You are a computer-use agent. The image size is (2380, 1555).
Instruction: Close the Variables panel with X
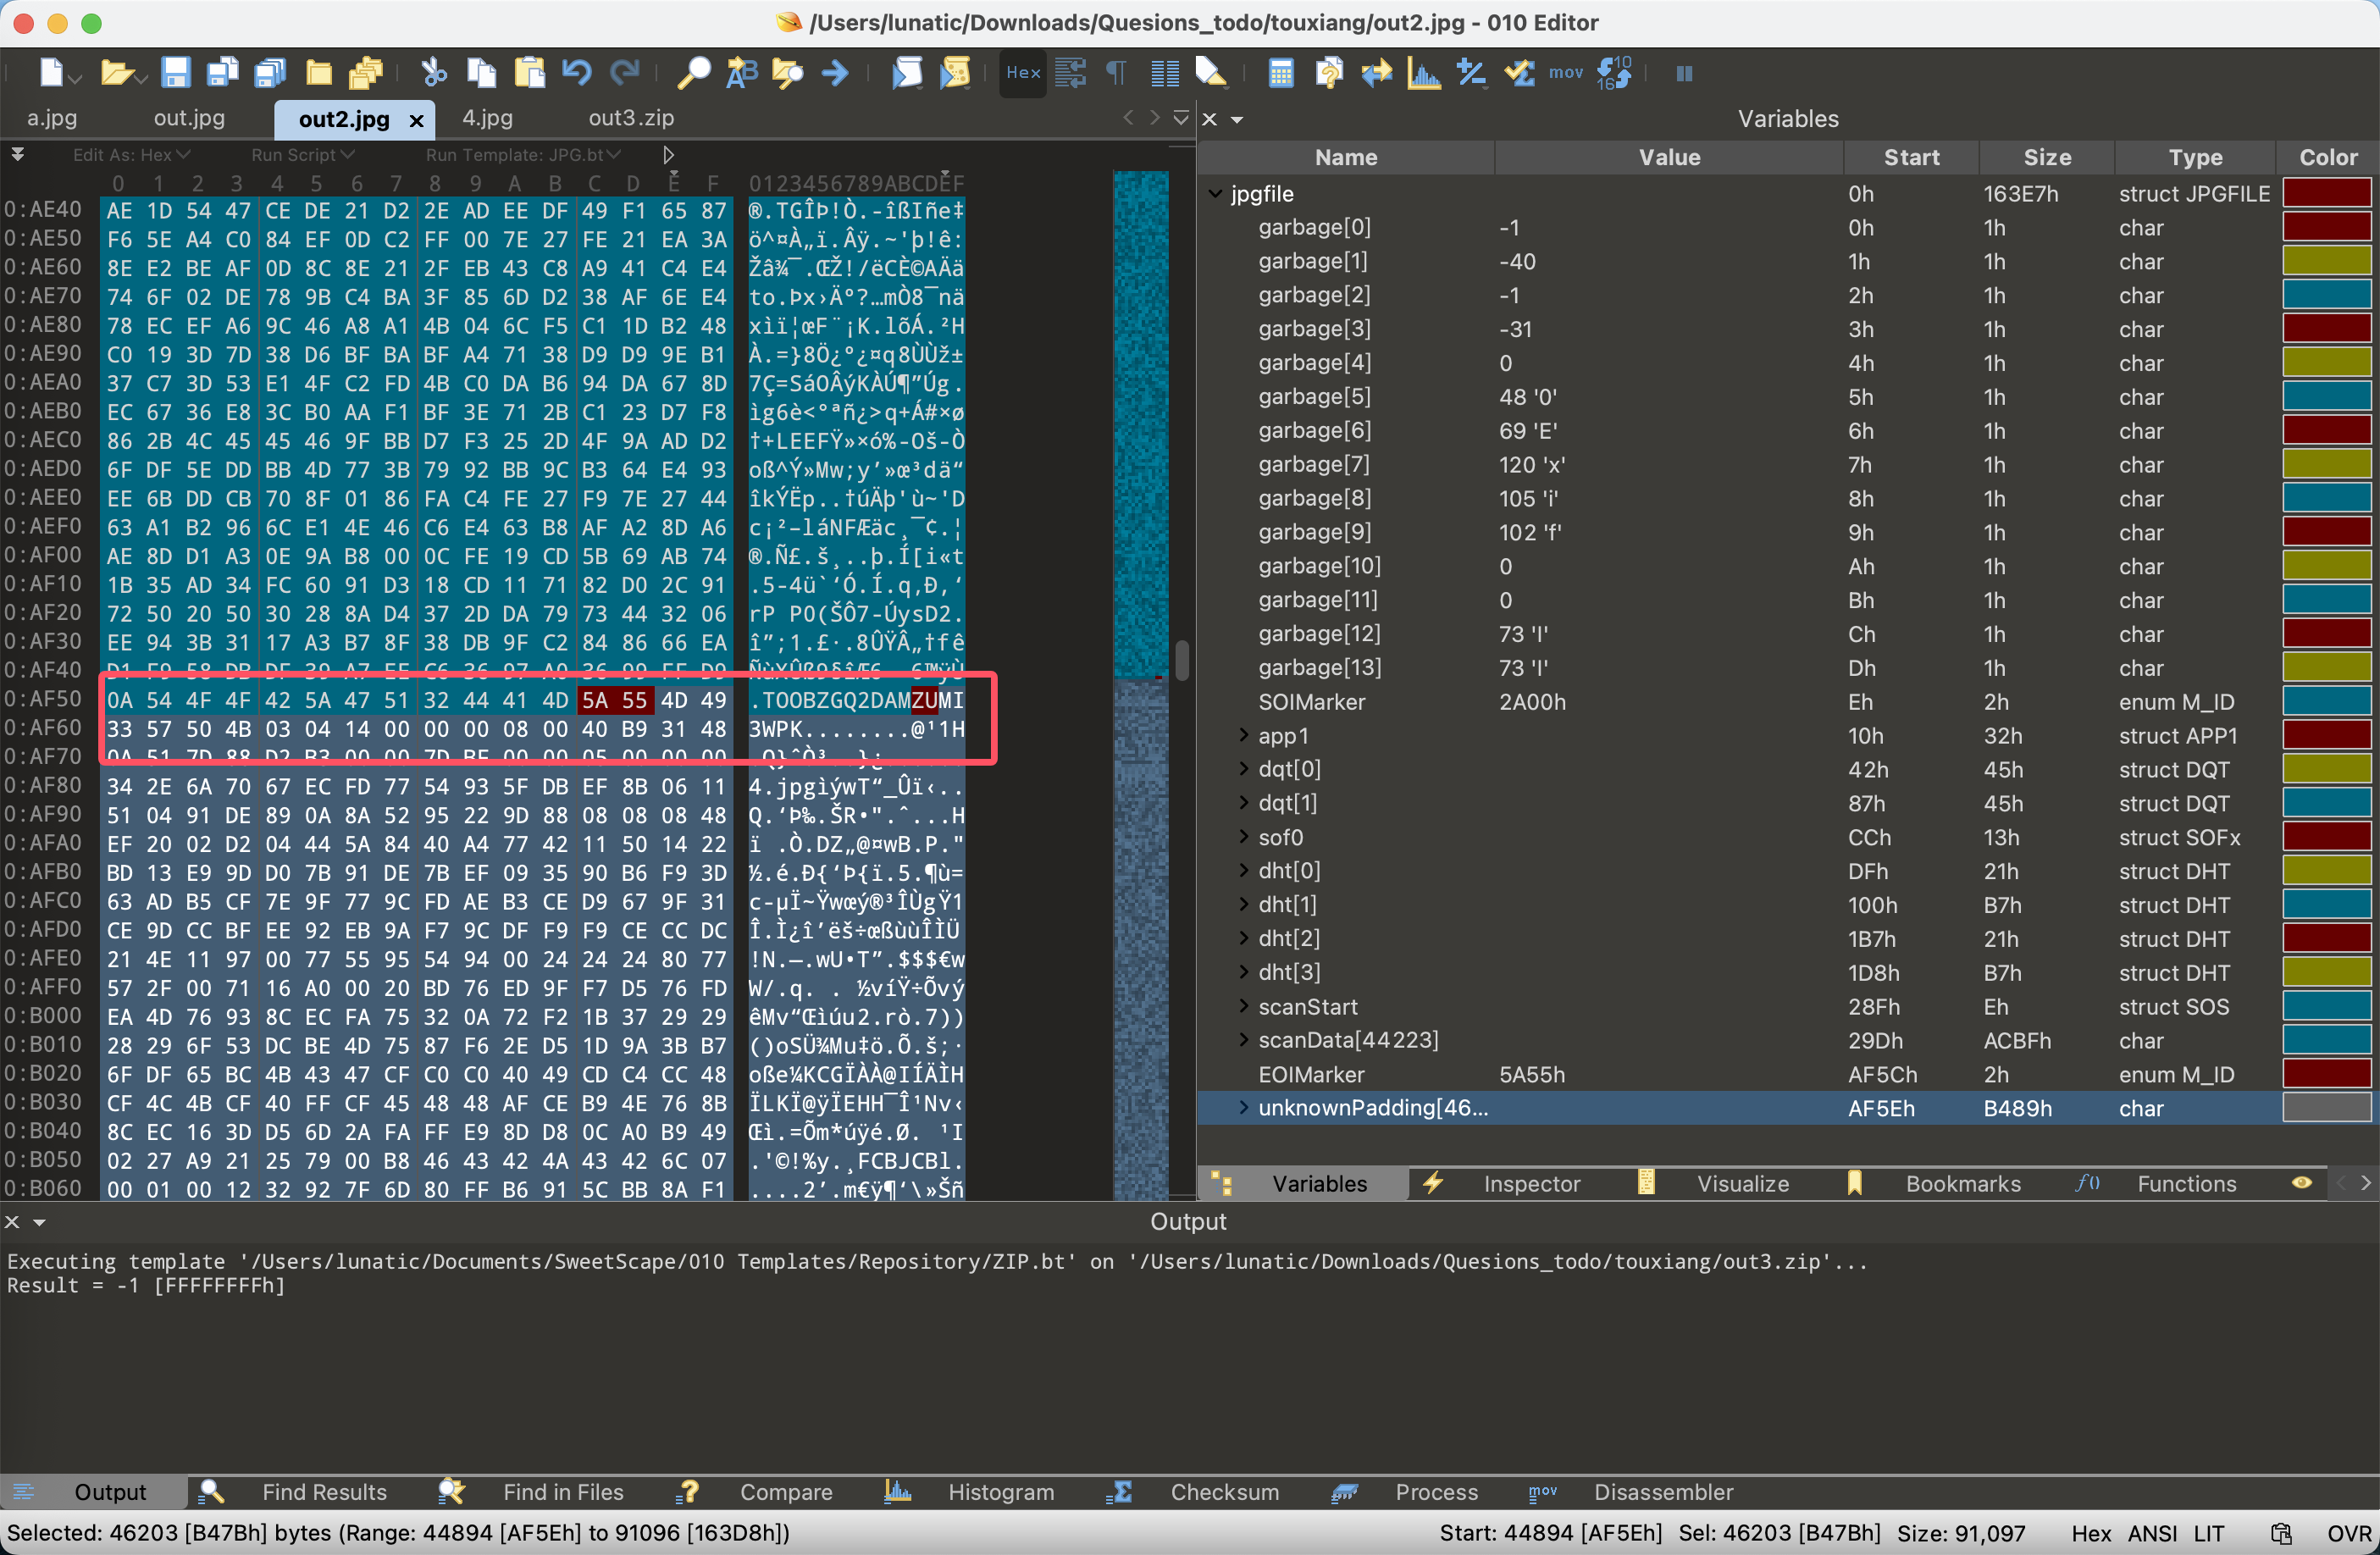tap(1209, 119)
